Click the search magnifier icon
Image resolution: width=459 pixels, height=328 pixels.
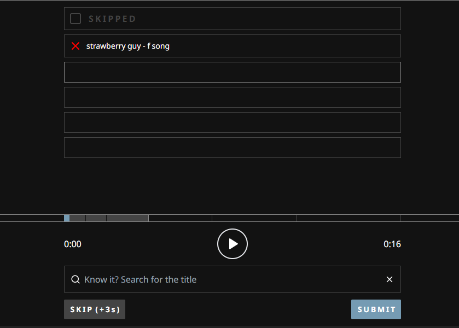tap(75, 279)
